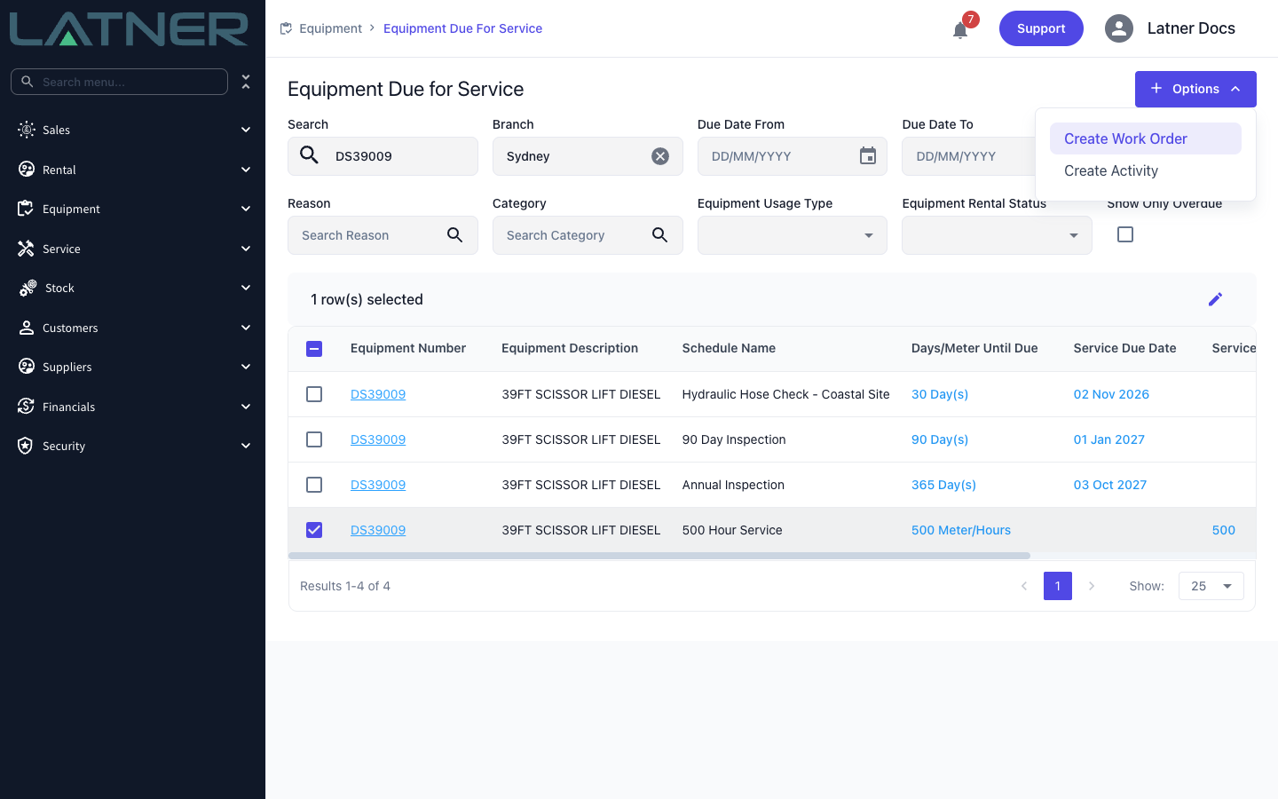Click the Search menu input box
1278x799 pixels.
[x=119, y=82]
